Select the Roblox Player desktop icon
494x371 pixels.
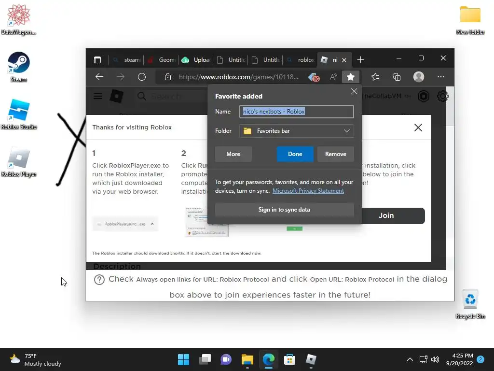pos(19,161)
